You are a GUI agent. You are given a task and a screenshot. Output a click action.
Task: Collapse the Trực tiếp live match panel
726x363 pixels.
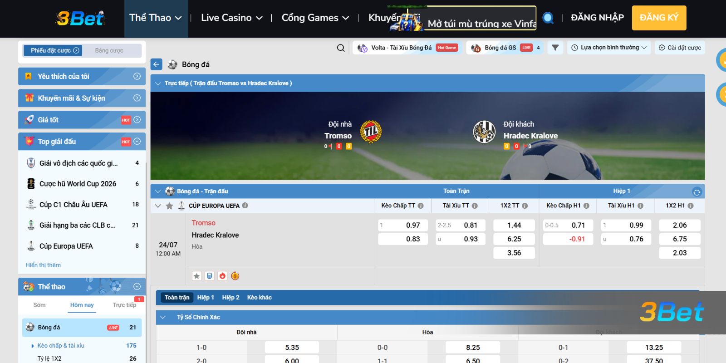click(158, 83)
